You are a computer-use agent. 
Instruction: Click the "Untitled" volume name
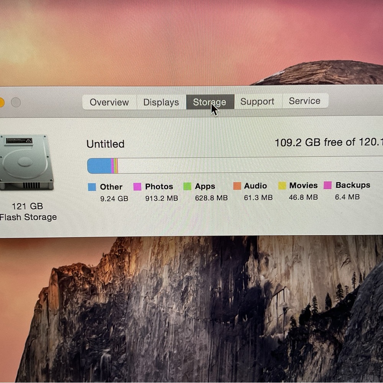105,144
